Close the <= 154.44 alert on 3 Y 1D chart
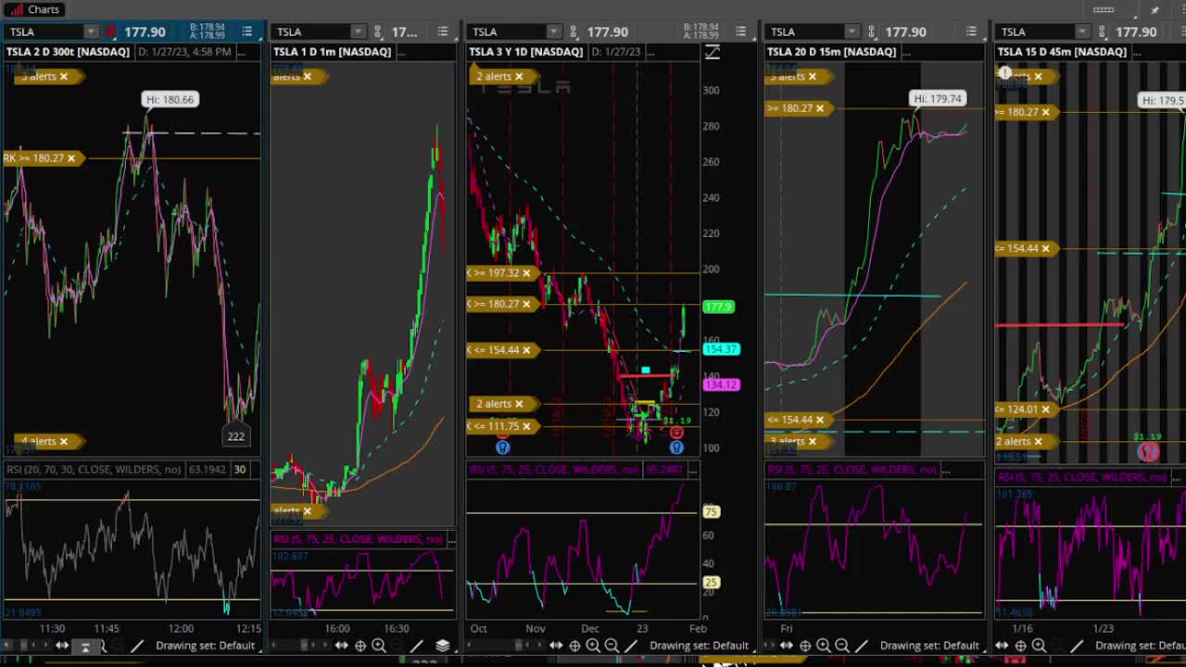Image resolution: width=1186 pixels, height=667 pixels. coord(525,350)
